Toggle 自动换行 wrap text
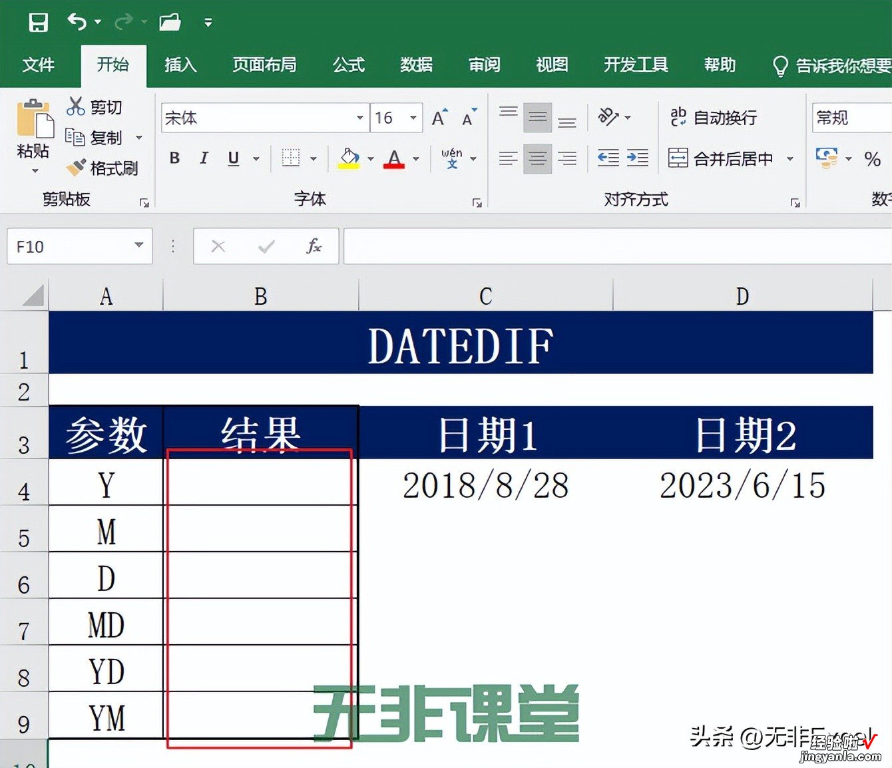Image resolution: width=892 pixels, height=768 pixels. click(x=713, y=117)
